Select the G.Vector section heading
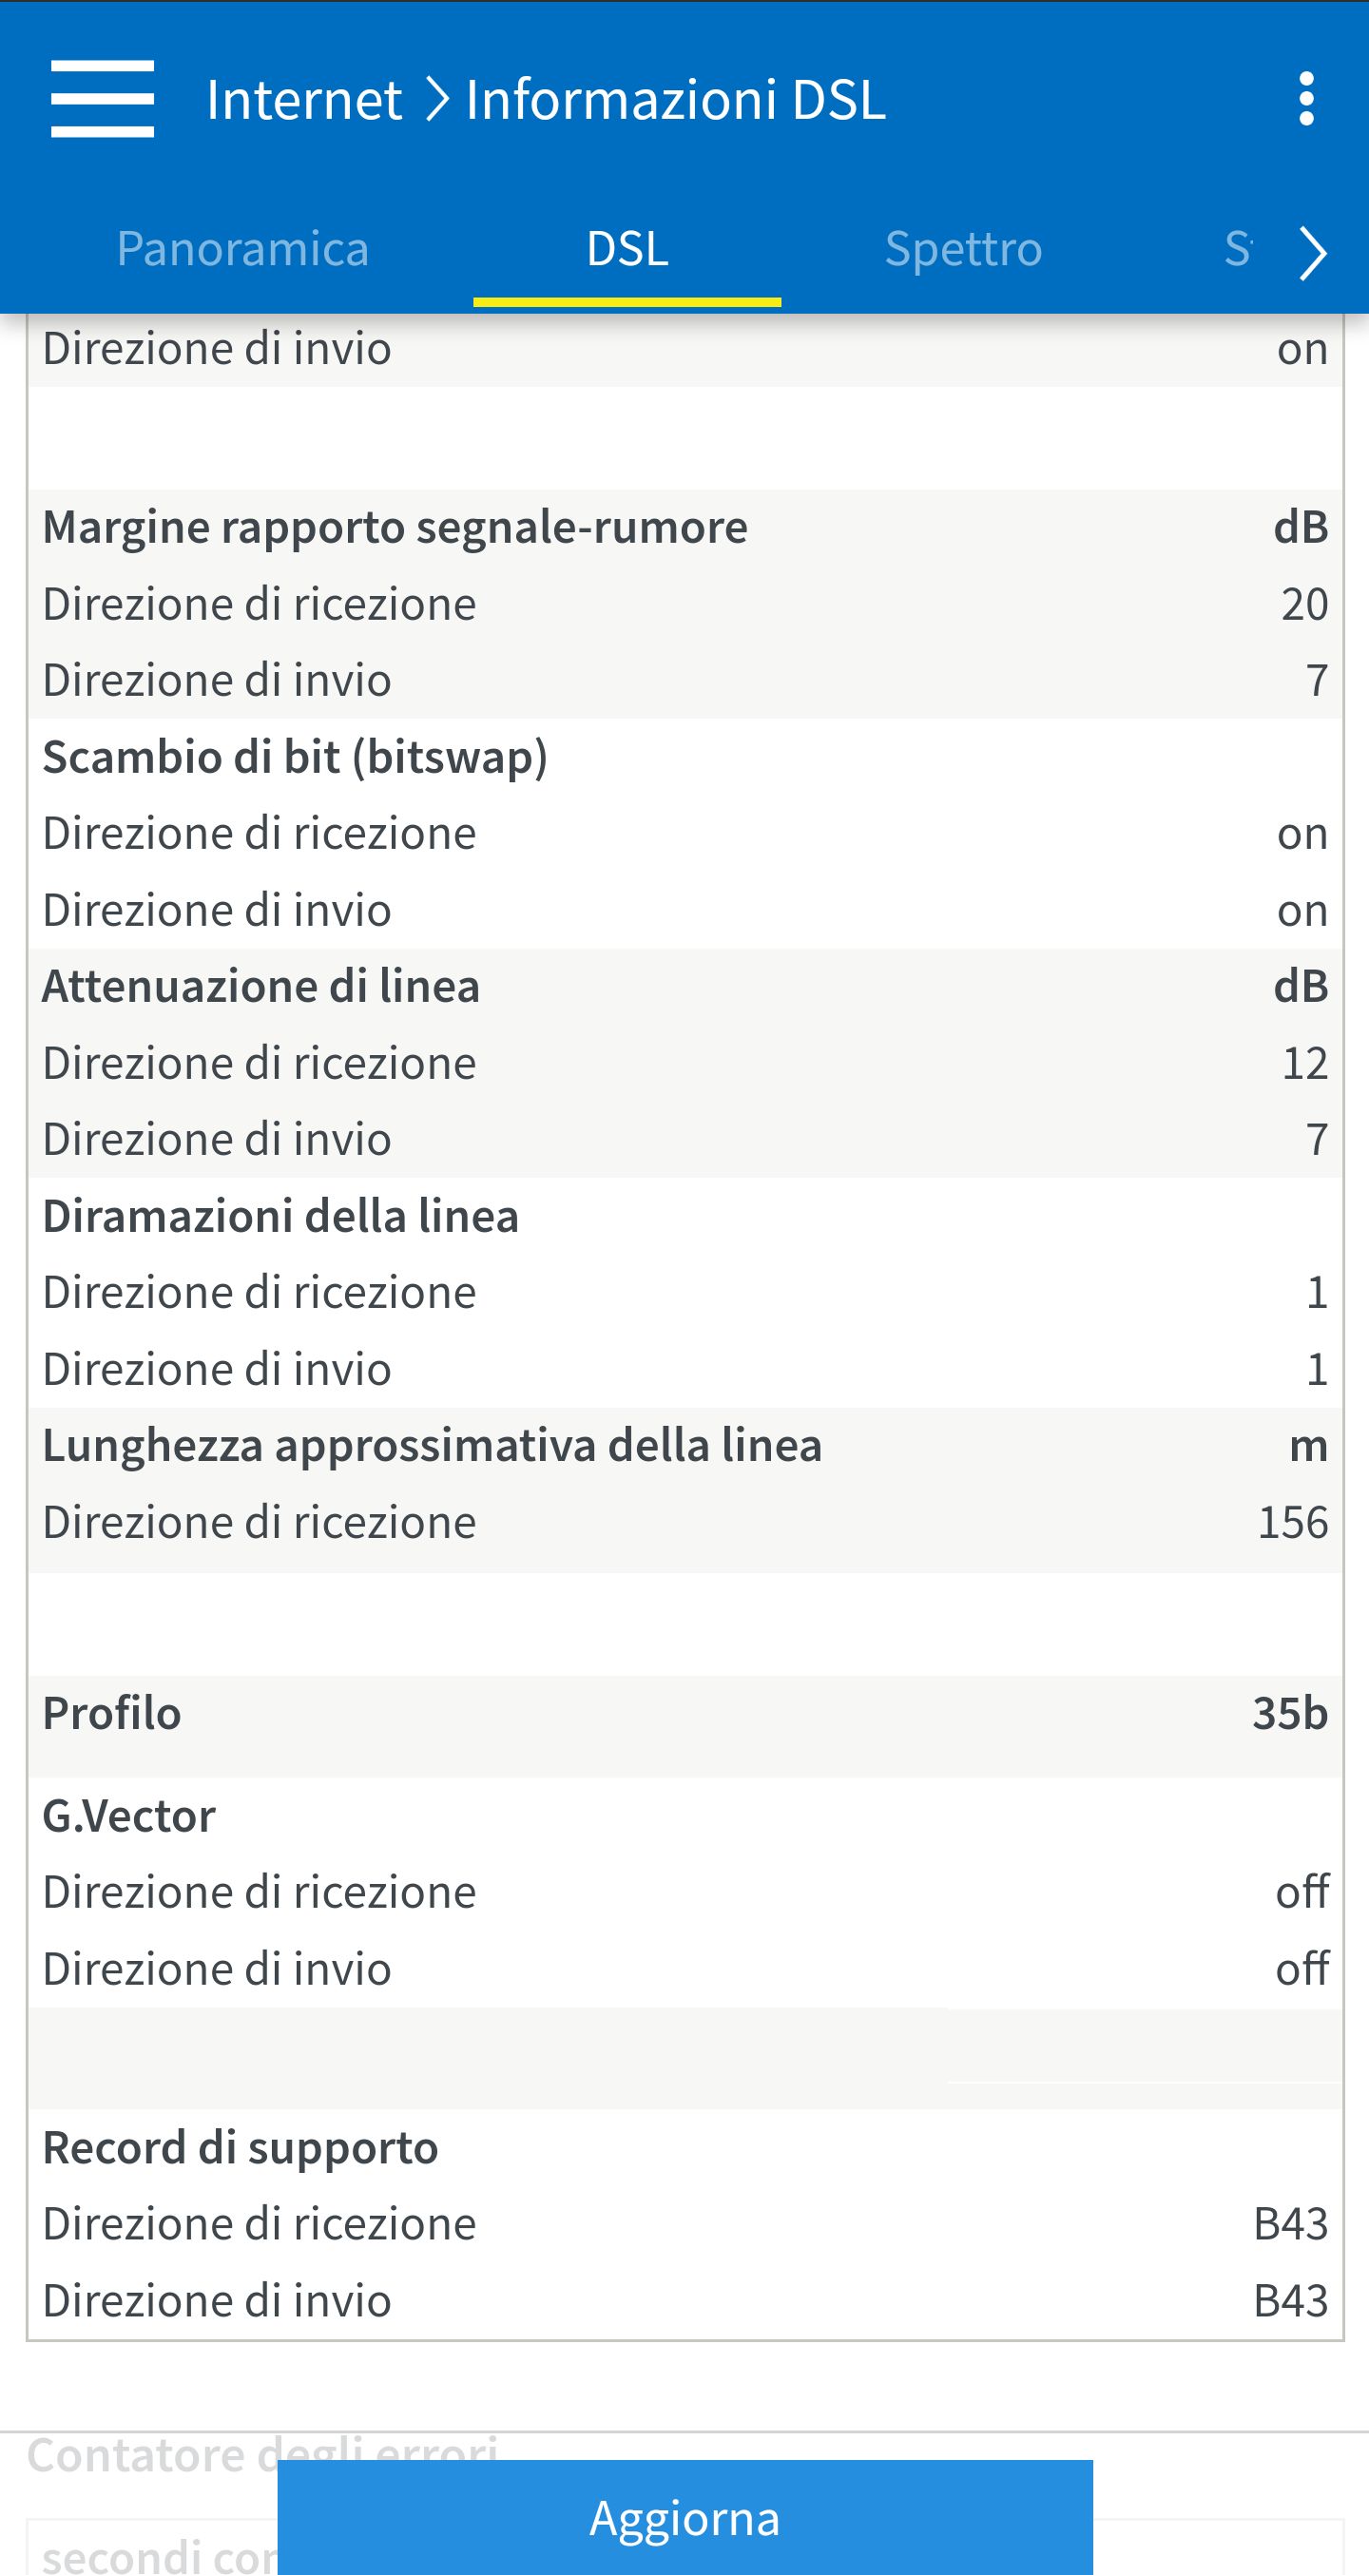 click(x=129, y=1816)
